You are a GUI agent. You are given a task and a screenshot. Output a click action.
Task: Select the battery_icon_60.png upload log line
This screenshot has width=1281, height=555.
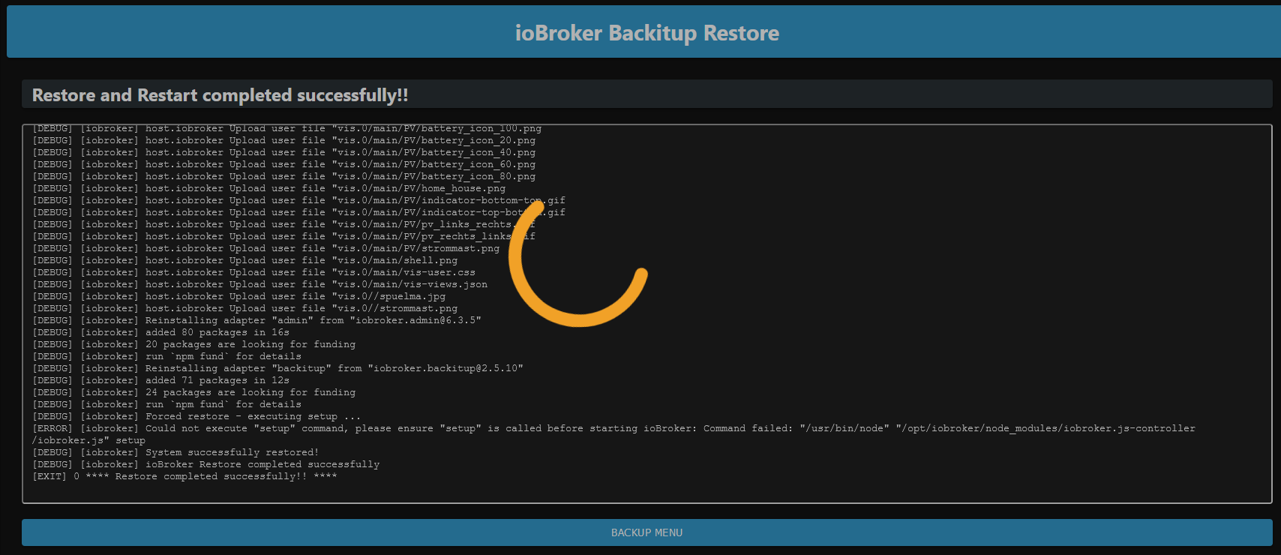click(283, 164)
